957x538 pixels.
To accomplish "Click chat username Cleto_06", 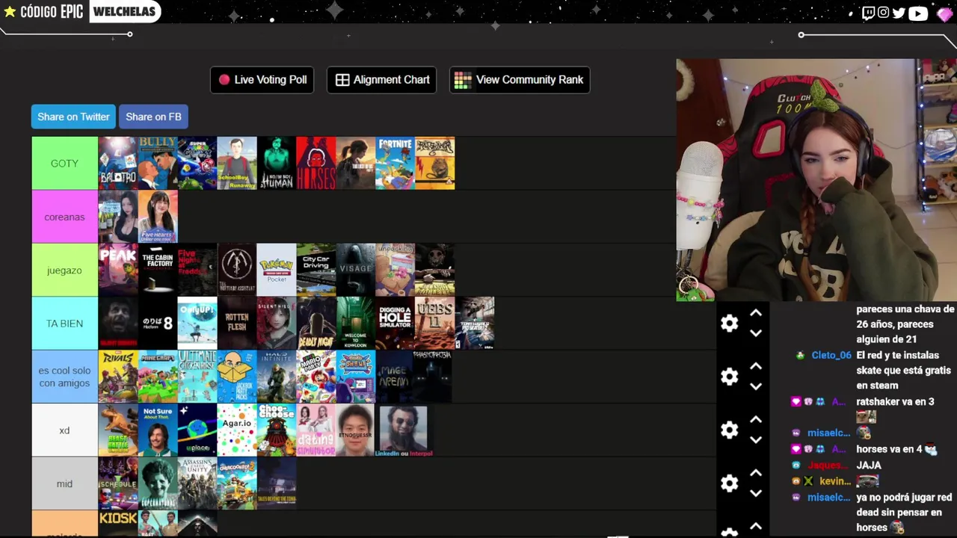I will (x=831, y=356).
